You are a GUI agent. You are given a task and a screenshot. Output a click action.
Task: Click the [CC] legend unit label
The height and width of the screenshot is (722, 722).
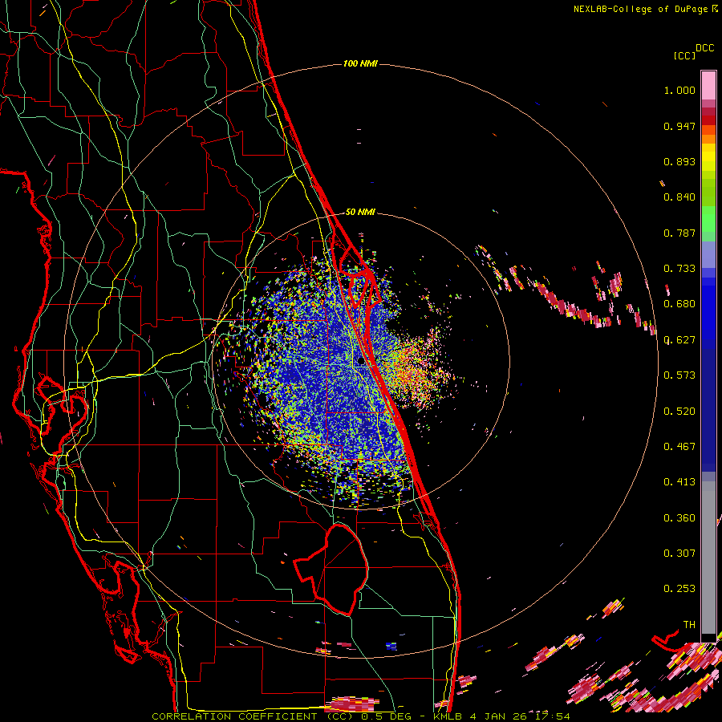pyautogui.click(x=684, y=55)
